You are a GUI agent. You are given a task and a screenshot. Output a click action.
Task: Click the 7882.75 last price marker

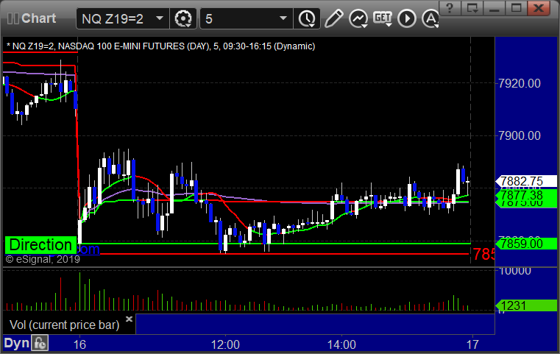526,181
